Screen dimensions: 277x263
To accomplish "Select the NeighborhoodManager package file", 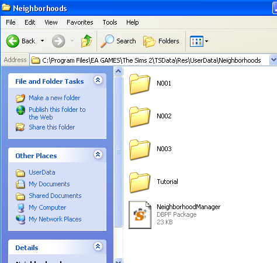I will click(175, 214).
